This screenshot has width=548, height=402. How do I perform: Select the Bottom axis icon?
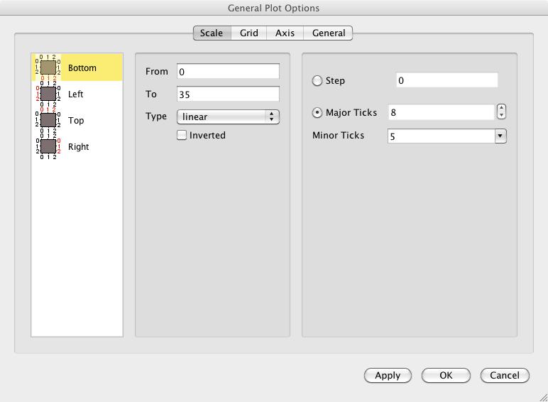tap(48, 68)
